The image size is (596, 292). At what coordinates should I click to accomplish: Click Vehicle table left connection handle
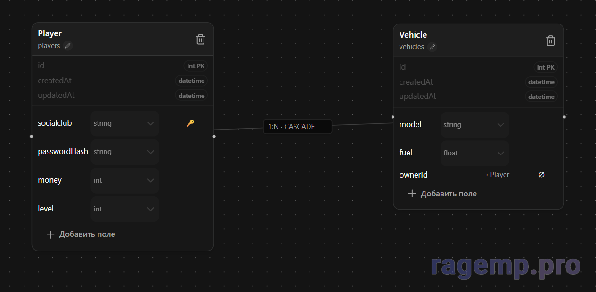393,117
